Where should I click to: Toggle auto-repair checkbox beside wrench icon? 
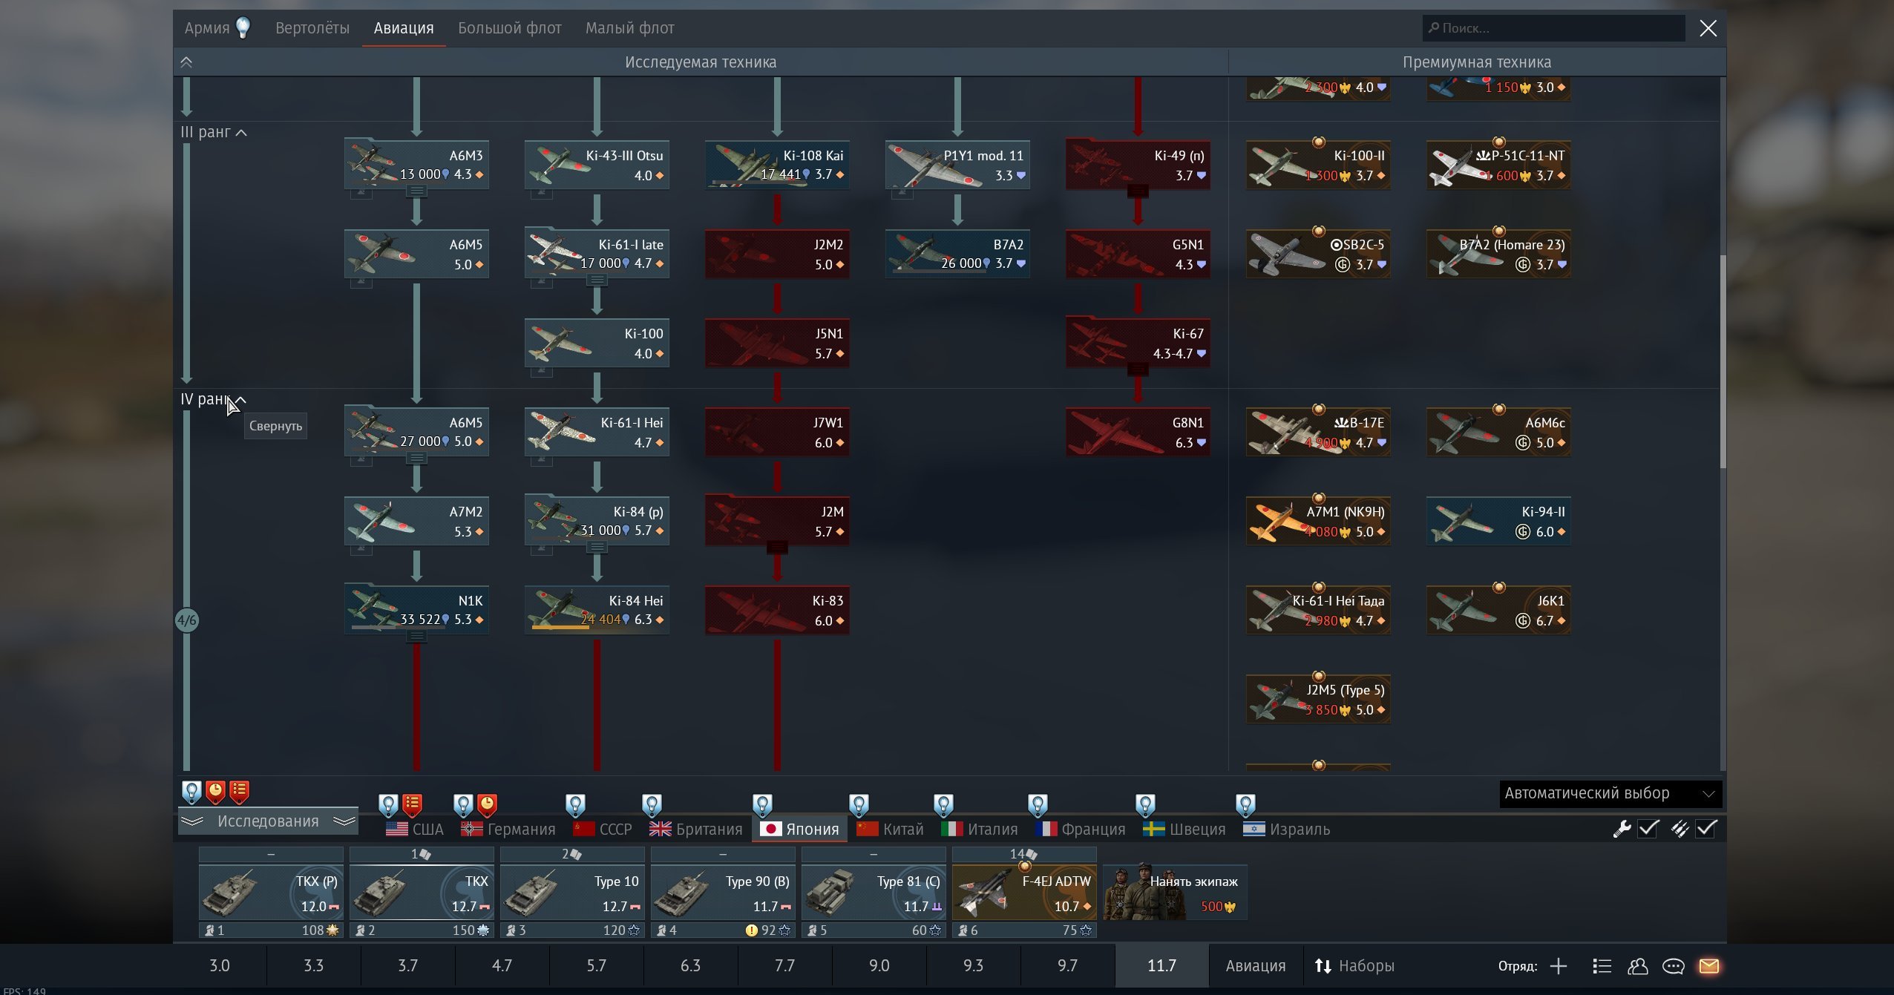click(x=1648, y=828)
